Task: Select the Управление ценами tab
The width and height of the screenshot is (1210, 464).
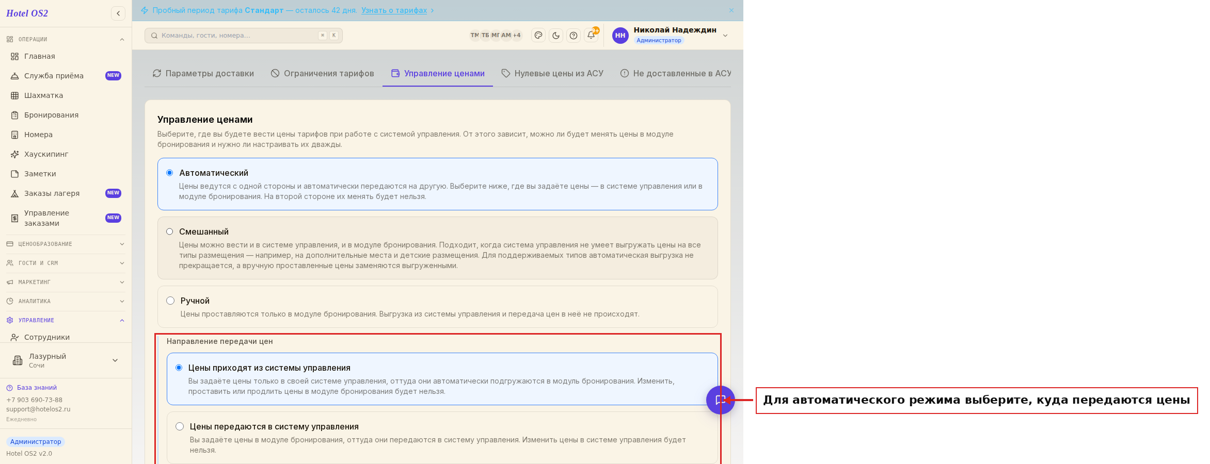Action: pyautogui.click(x=438, y=74)
